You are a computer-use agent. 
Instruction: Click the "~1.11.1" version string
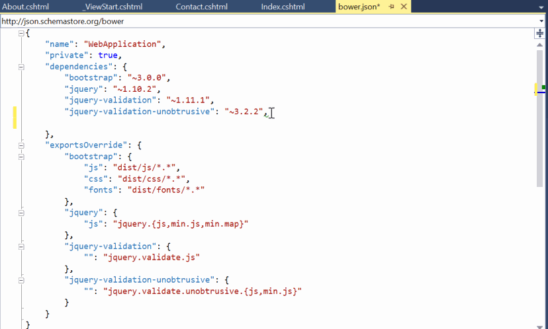(188, 100)
